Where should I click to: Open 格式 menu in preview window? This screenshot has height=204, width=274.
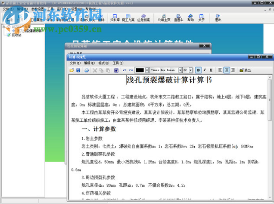click(x=104, y=63)
